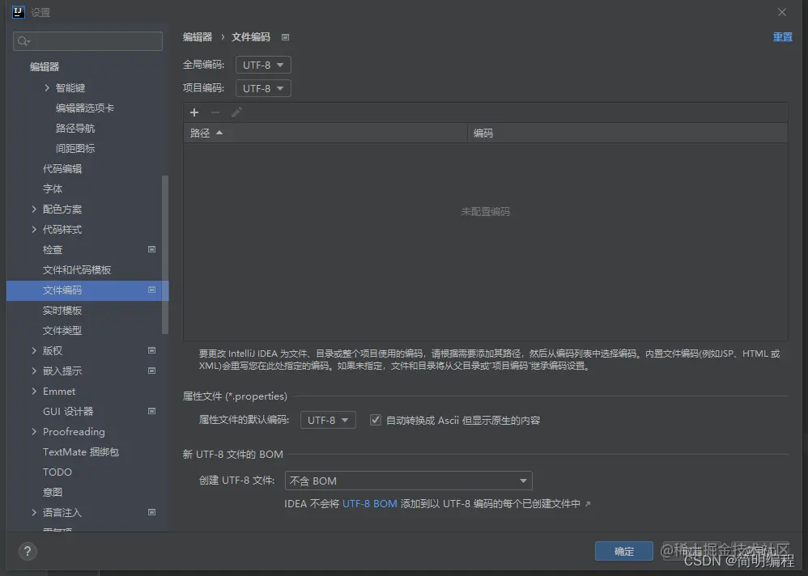Click the indicator icon beside 版权
Viewport: 808px width, 576px height.
pyautogui.click(x=151, y=350)
